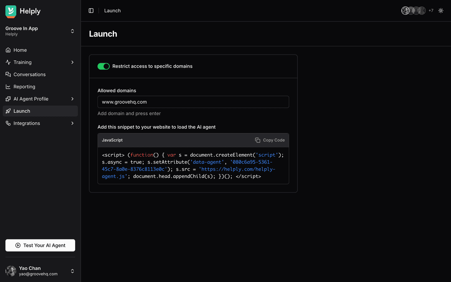Image resolution: width=451 pixels, height=282 pixels.
Task: Click the Launch page heading
Action: click(x=103, y=34)
